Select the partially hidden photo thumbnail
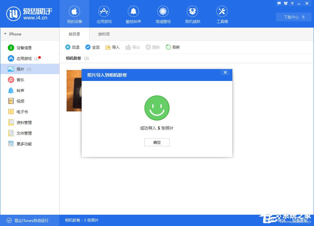The image size is (314, 226). [x=74, y=91]
